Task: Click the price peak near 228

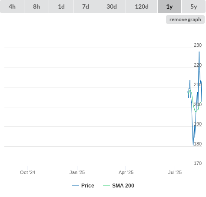Action: [199, 52]
